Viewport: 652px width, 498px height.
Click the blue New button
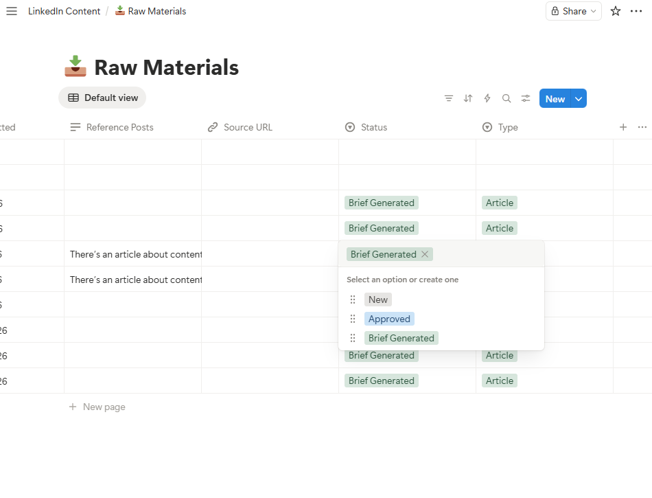(555, 98)
